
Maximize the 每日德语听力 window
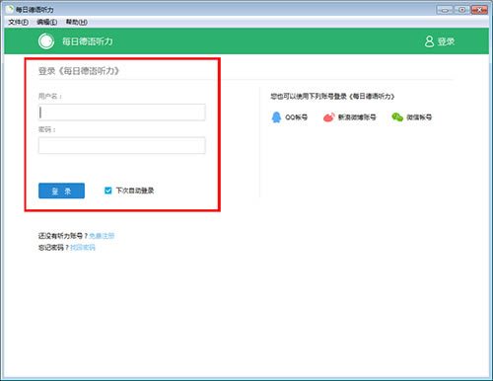[461, 10]
